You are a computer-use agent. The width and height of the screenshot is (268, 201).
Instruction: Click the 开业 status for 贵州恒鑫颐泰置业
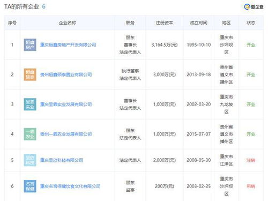pos(251,75)
